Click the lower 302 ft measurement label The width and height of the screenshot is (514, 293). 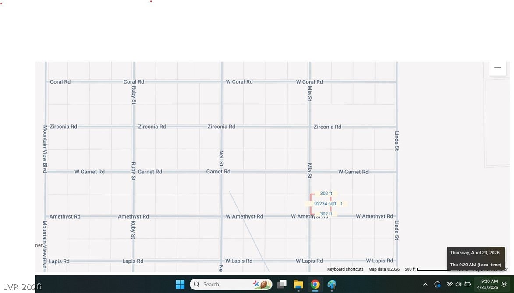click(326, 214)
